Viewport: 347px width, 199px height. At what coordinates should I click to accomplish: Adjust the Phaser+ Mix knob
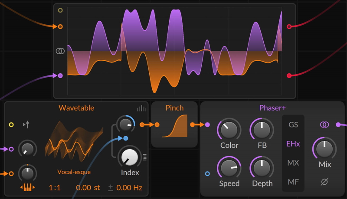tap(324, 149)
